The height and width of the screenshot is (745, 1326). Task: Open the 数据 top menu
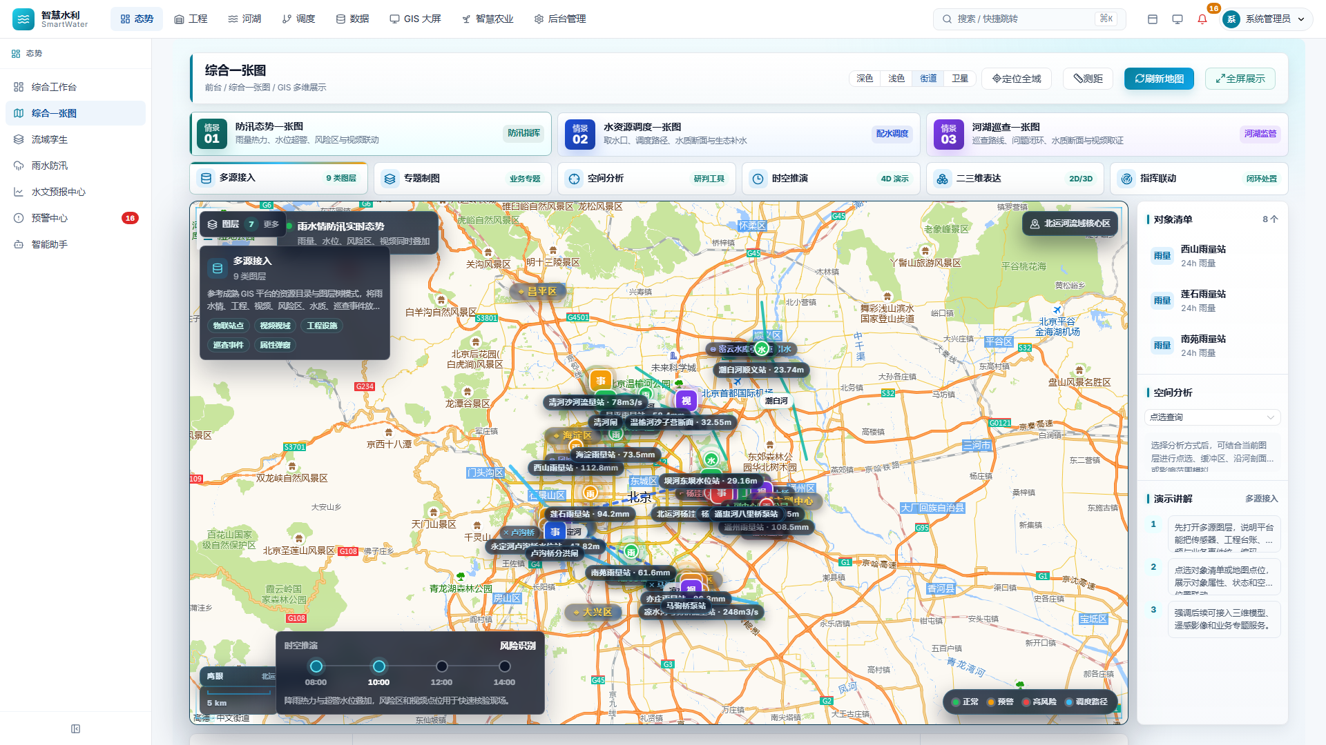coord(352,19)
